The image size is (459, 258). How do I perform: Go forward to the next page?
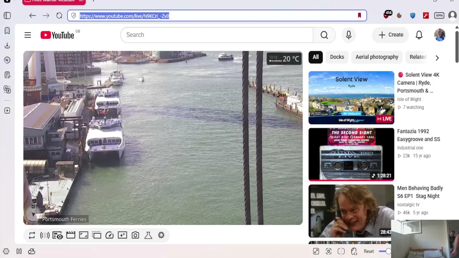(46, 15)
